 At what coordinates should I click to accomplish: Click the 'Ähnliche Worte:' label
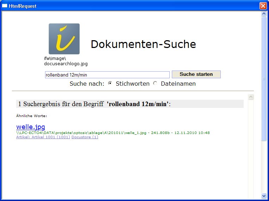32,116
